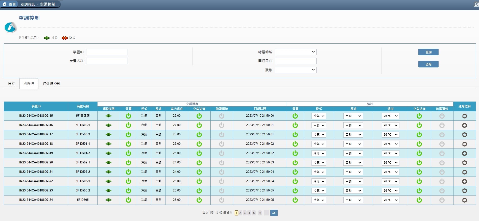Click green 連線 legend icon
The width and height of the screenshot is (479, 221).
click(46, 38)
